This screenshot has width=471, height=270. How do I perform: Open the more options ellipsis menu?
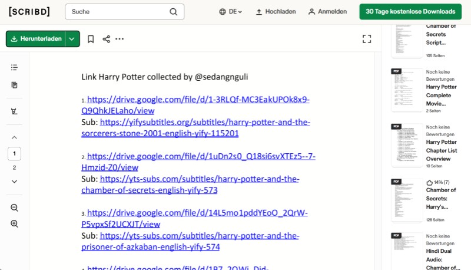[120, 39]
